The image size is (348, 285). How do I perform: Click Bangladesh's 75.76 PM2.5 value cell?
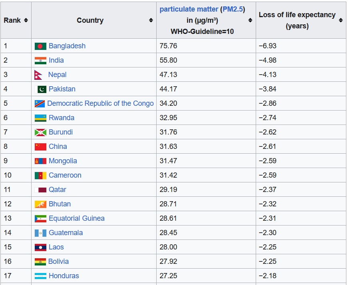tap(168, 46)
